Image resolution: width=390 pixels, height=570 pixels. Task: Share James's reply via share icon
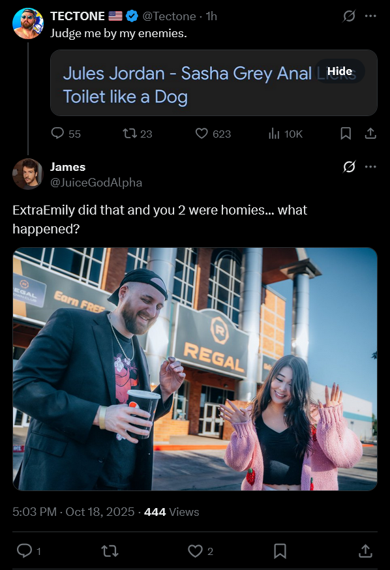tap(365, 550)
